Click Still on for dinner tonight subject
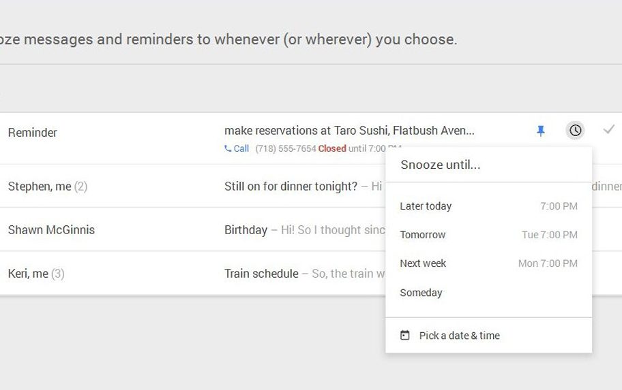The image size is (622, 390). click(x=291, y=186)
